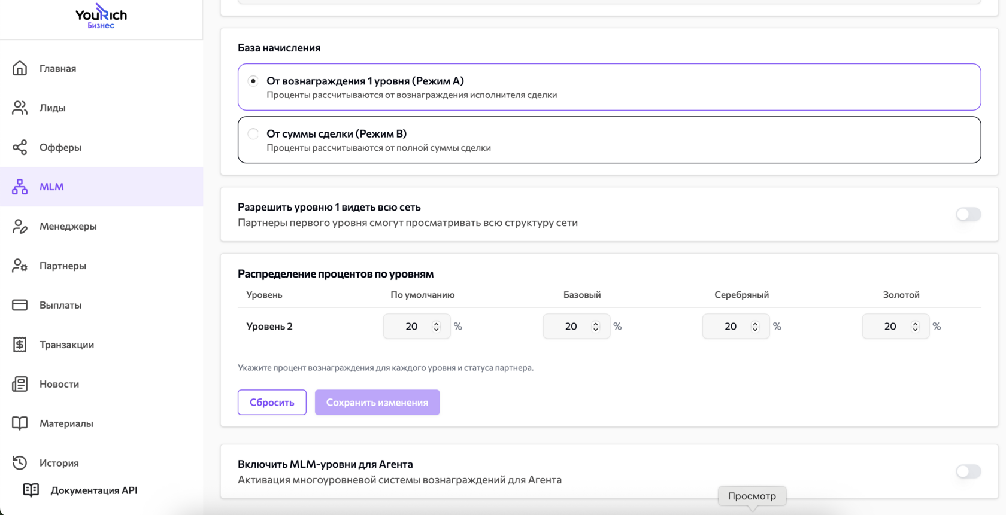Click the История clock icon

click(x=20, y=463)
